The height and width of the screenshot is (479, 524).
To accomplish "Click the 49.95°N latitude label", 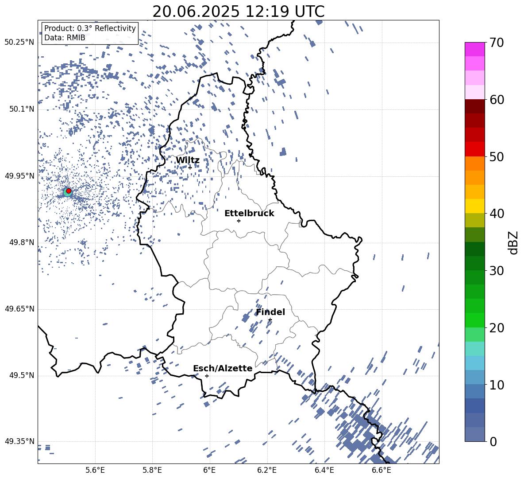I will coord(19,176).
